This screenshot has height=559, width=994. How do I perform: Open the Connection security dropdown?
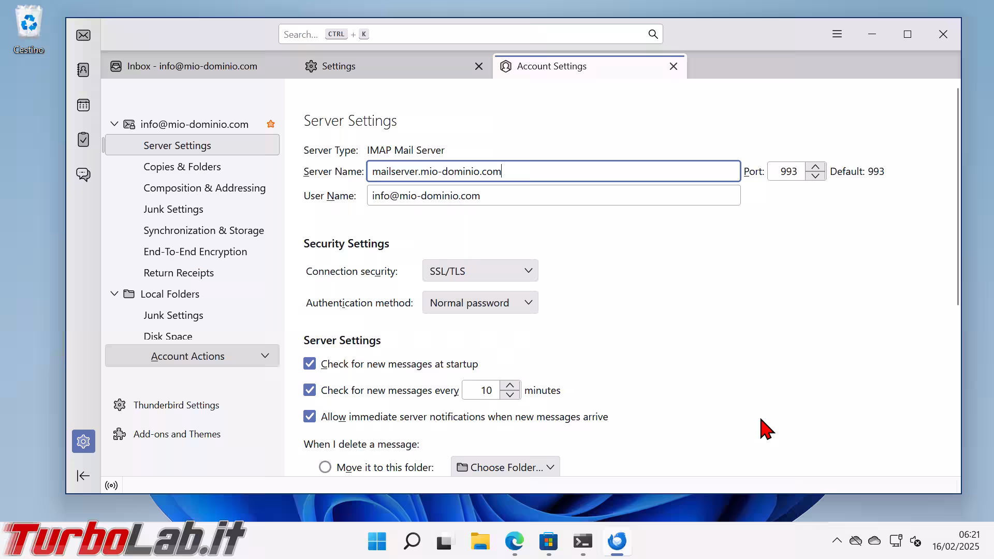pyautogui.click(x=480, y=271)
